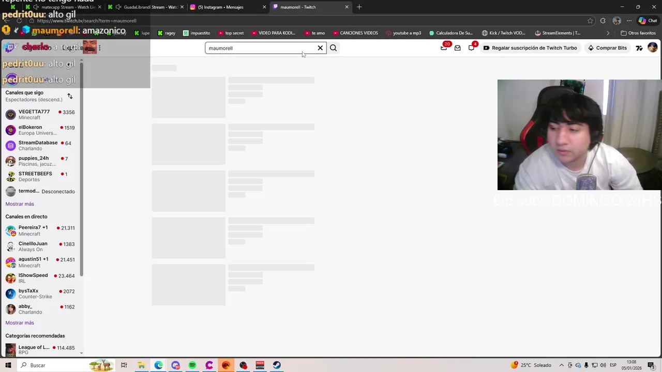Click Mostrar más under Canales en directo
Image resolution: width=662 pixels, height=372 pixels.
click(x=20, y=323)
